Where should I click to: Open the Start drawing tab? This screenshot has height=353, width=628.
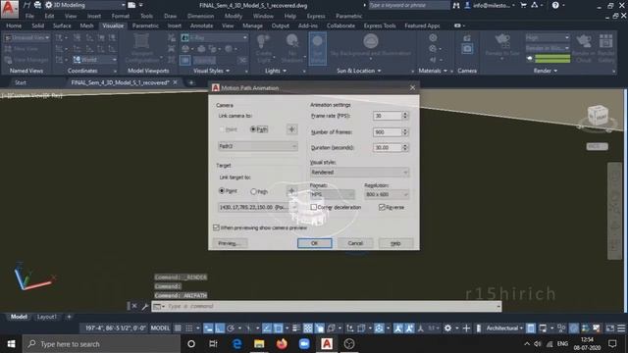point(21,82)
